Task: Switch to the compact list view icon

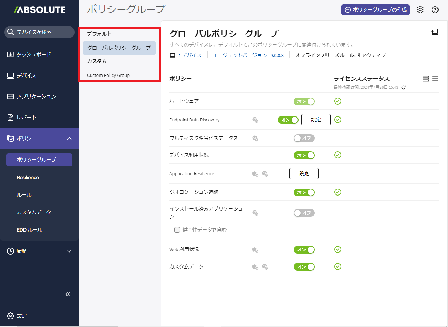Action: click(x=435, y=79)
